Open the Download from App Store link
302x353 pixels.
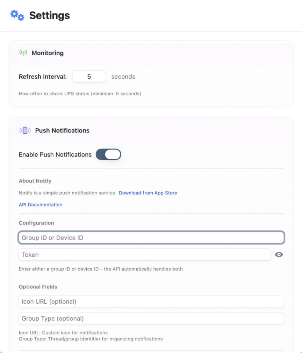[x=148, y=193]
